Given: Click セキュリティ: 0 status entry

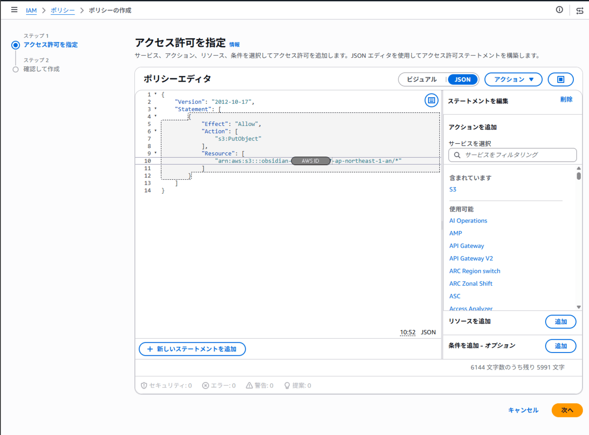Looking at the screenshot, I should pyautogui.click(x=166, y=385).
